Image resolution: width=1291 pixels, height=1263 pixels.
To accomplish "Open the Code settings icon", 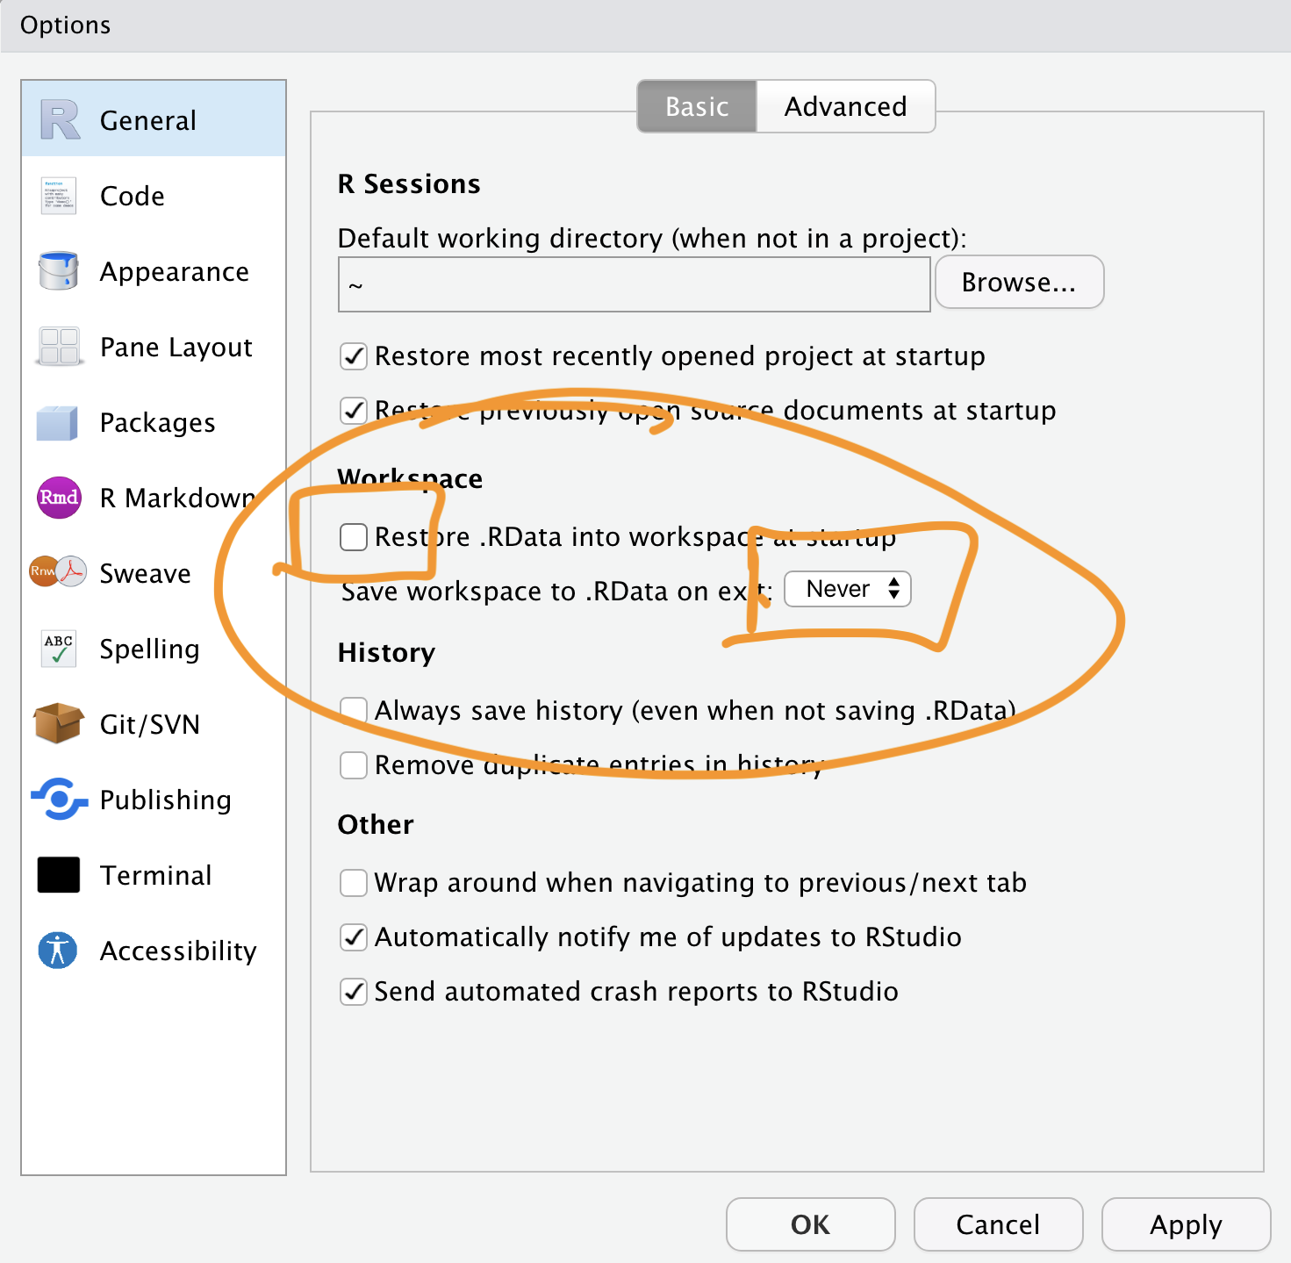I will click(x=58, y=196).
